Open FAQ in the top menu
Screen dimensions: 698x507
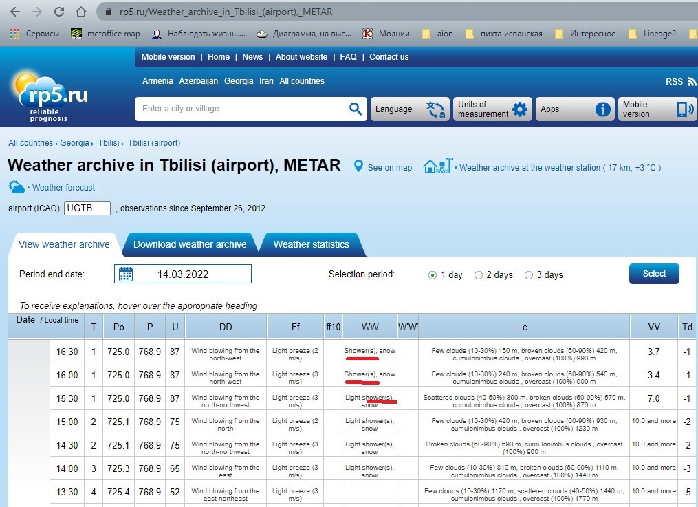(x=348, y=57)
